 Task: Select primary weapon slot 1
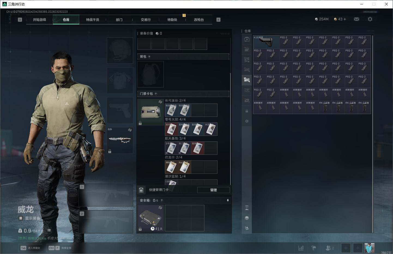pyautogui.click(x=106, y=195)
